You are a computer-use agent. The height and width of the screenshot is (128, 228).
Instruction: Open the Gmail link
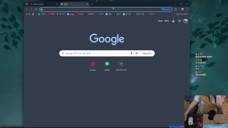tap(160, 21)
